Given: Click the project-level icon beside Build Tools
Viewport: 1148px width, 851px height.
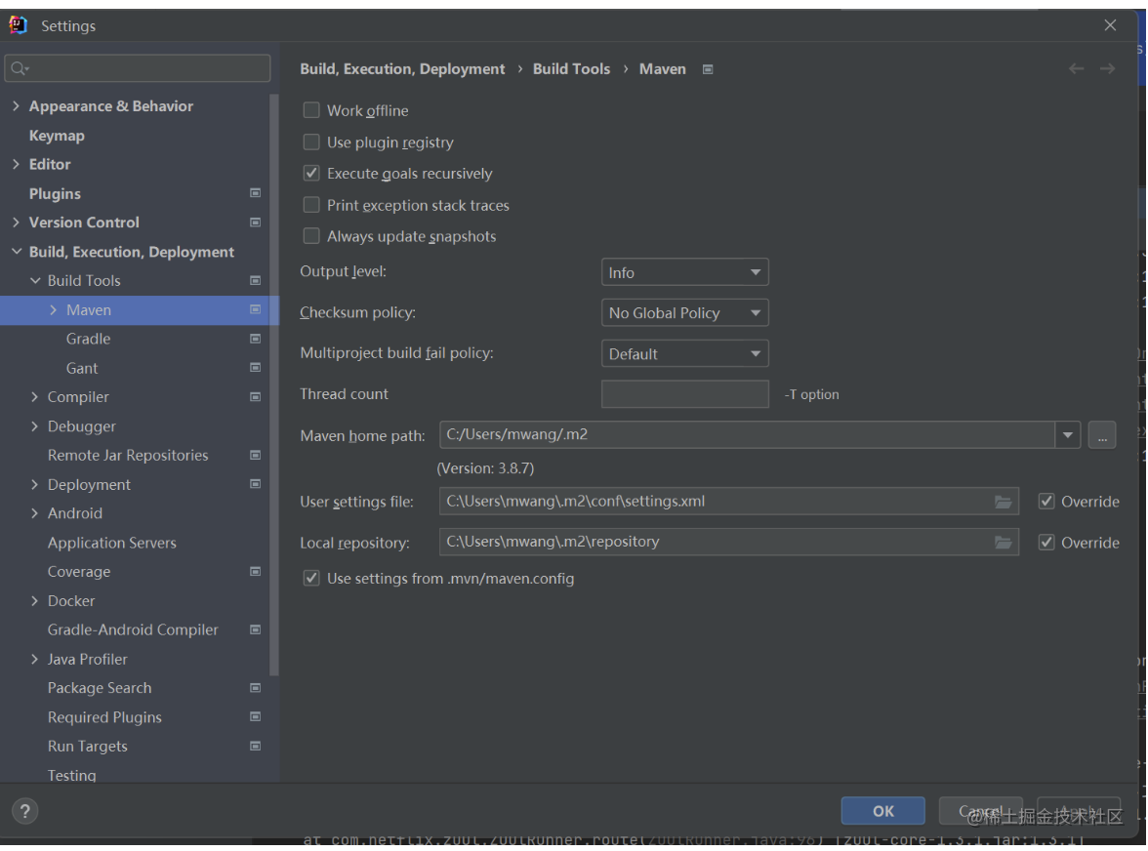Looking at the screenshot, I should click(x=256, y=281).
